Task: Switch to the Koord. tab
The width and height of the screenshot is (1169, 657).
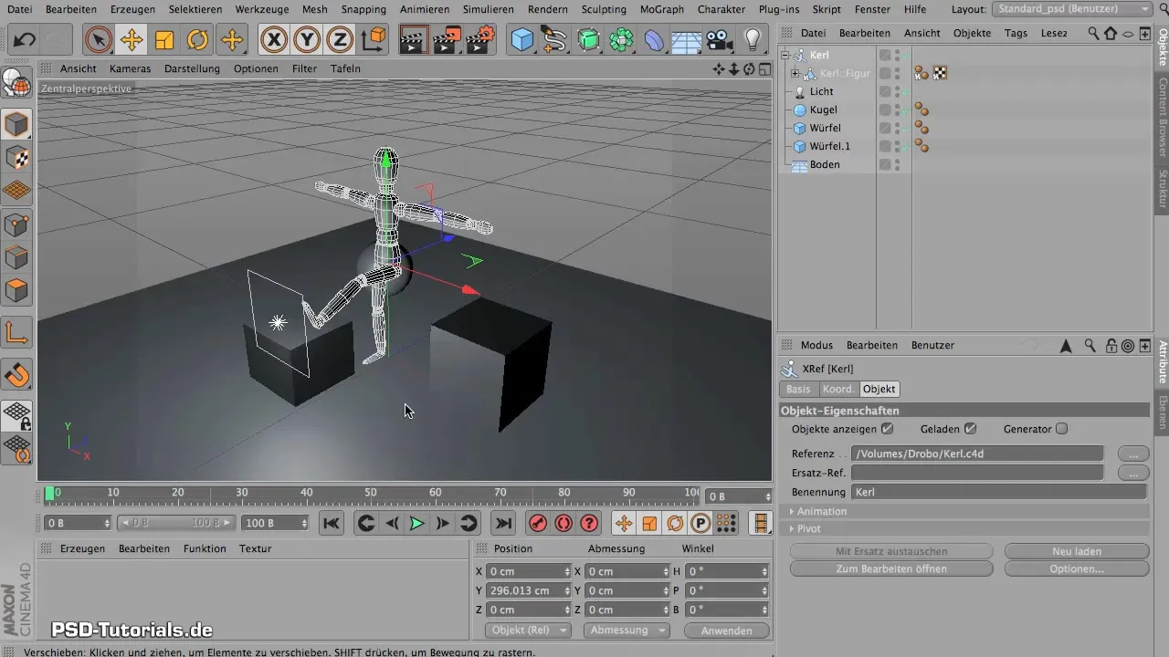Action: pyautogui.click(x=838, y=389)
